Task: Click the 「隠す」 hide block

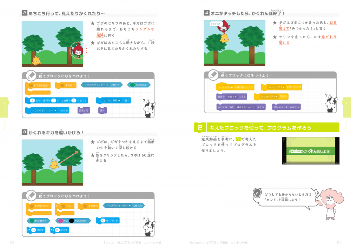Action: point(103,111)
